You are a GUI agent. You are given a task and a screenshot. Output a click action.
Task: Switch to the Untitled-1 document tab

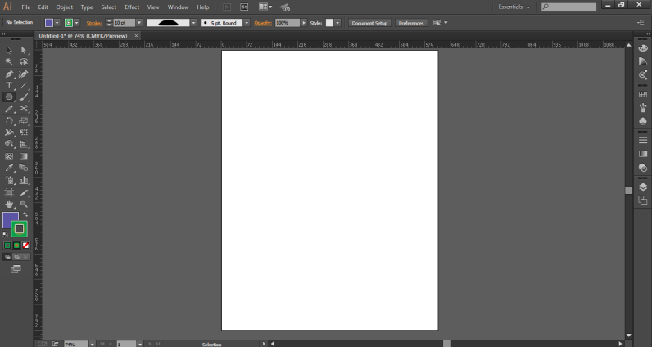tap(84, 36)
